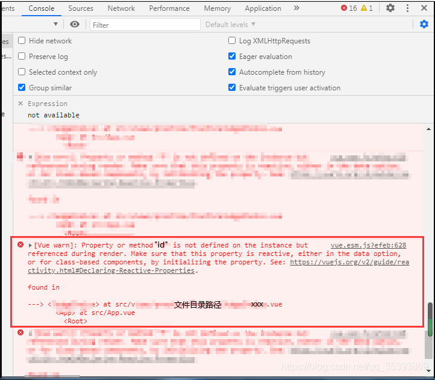Create live expression with eye icon

[x=75, y=25]
